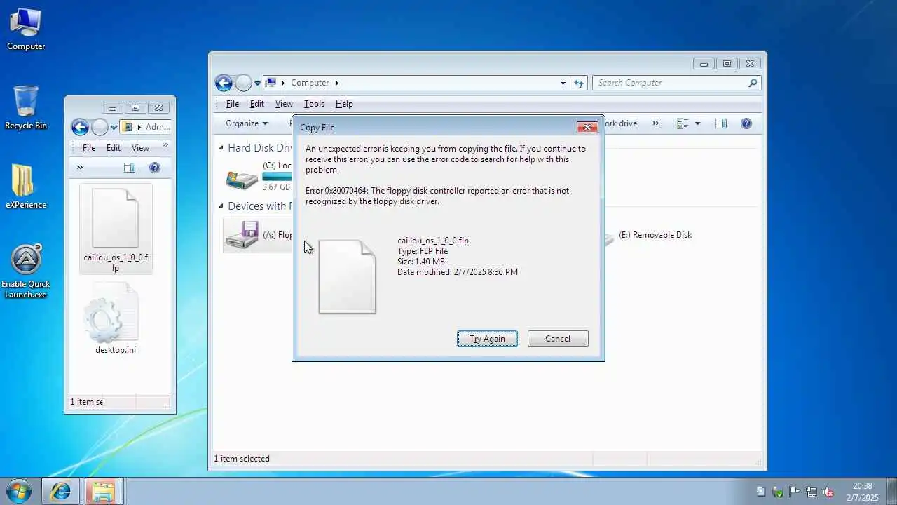Click the search magnifier icon

pyautogui.click(x=753, y=83)
